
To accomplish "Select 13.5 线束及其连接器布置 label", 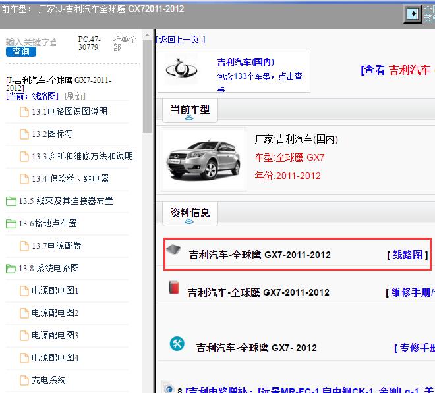I will coord(66,201).
